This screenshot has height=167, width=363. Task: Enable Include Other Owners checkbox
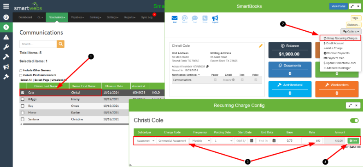[21, 71]
